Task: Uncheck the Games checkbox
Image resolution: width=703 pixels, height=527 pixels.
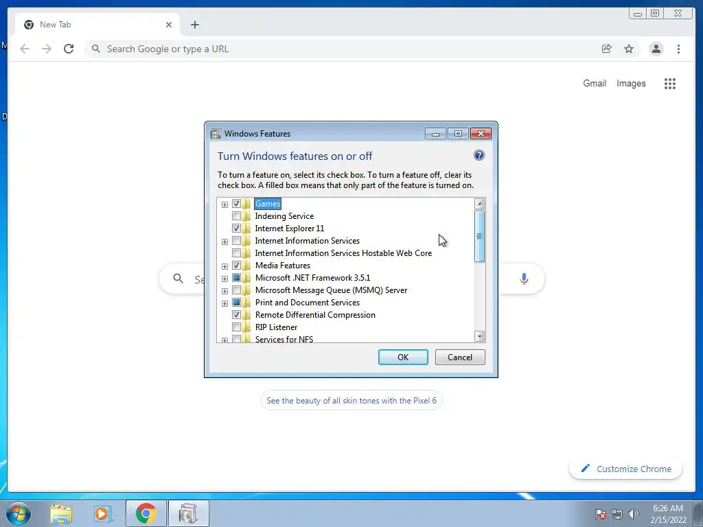Action: click(236, 204)
